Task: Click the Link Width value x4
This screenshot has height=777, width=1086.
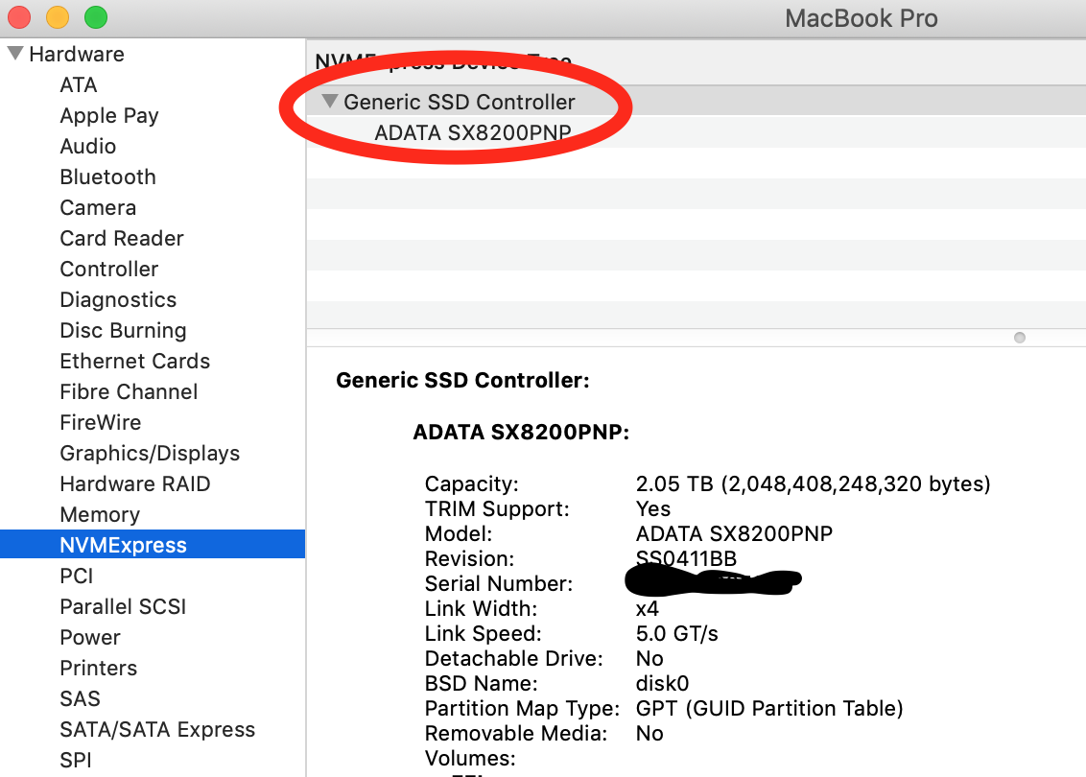Action: pyautogui.click(x=647, y=609)
